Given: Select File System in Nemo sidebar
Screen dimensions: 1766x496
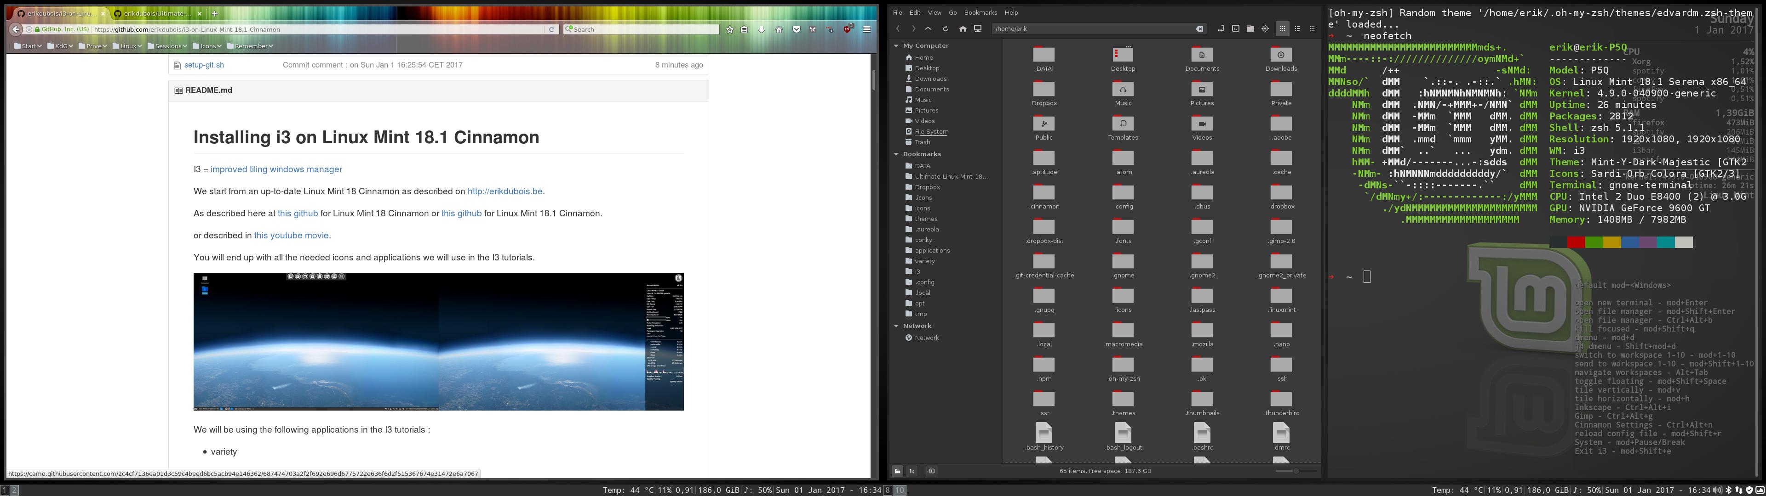Looking at the screenshot, I should tap(931, 131).
